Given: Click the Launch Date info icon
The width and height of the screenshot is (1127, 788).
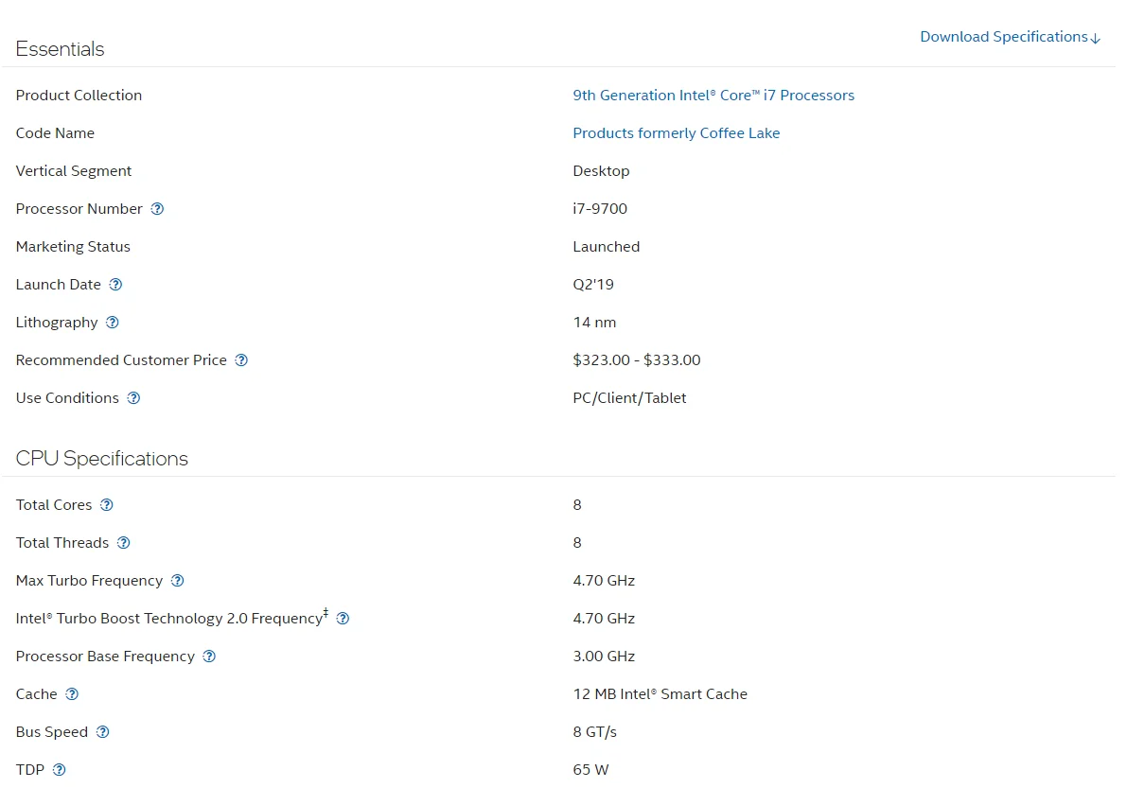Looking at the screenshot, I should [115, 285].
